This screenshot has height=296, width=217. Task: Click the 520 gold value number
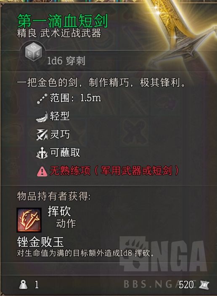tap(186, 285)
